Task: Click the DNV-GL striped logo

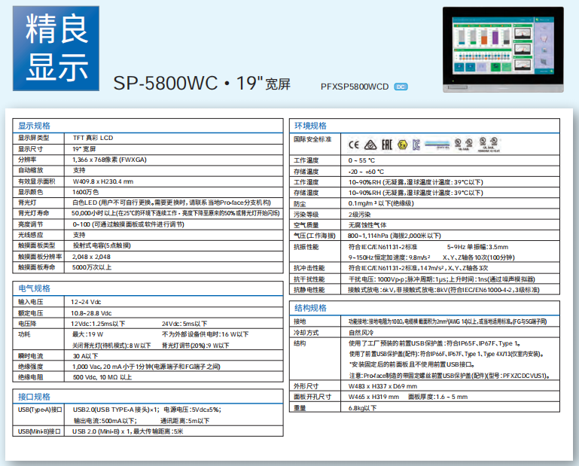Action: click(x=437, y=145)
